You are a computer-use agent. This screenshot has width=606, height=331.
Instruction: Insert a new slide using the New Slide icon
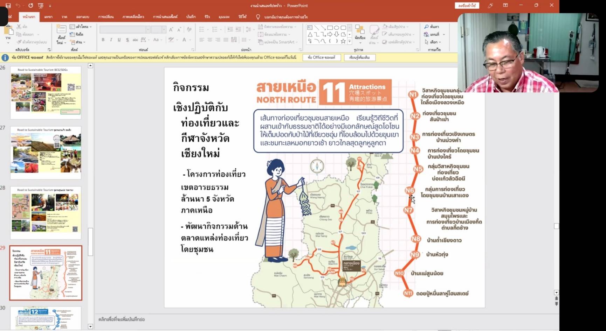click(x=61, y=32)
